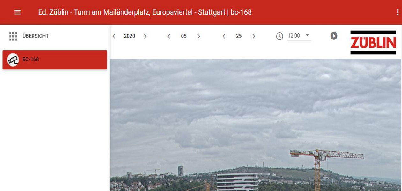The height and width of the screenshot is (191, 402).
Task: Advance to next day after 25
Action: tap(254, 36)
